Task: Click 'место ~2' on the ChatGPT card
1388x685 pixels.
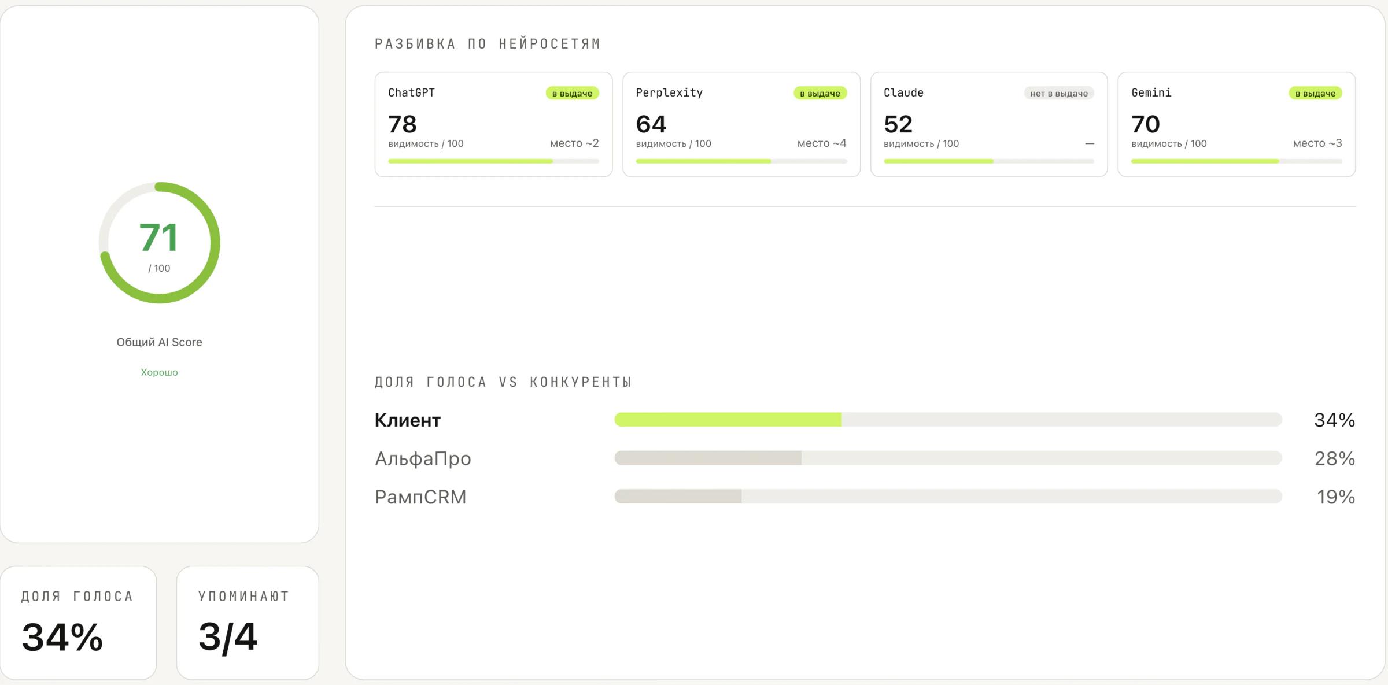Action: (x=574, y=143)
